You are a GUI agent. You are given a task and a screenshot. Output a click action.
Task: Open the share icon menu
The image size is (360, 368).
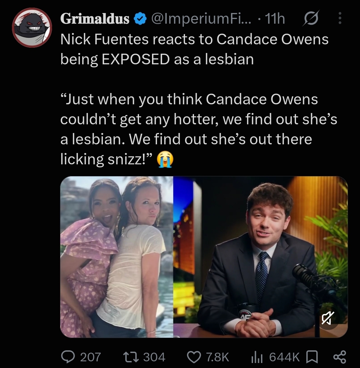340,357
